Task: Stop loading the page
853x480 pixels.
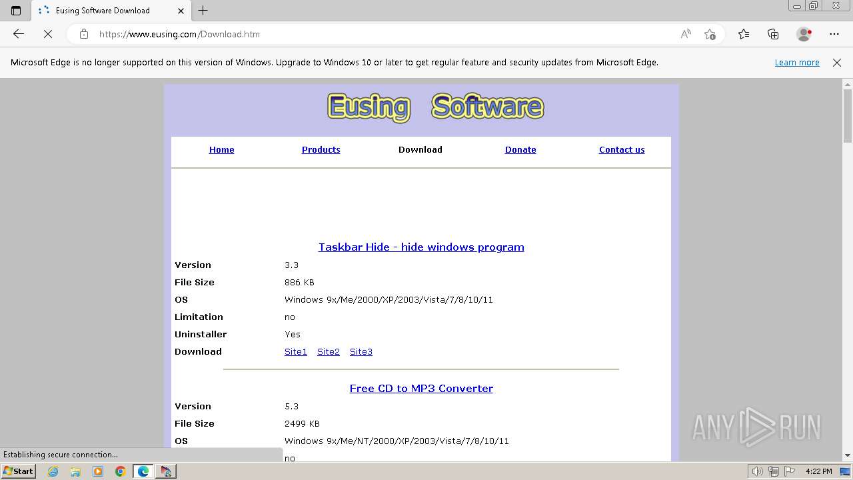Action: click(x=48, y=34)
